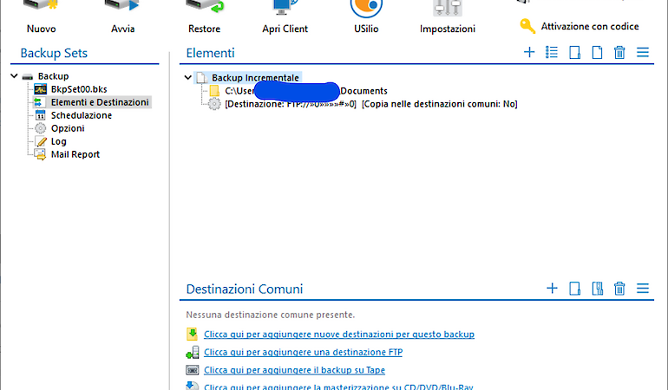Click 'Nessuna destinazione comune presente.' text

[270, 315]
